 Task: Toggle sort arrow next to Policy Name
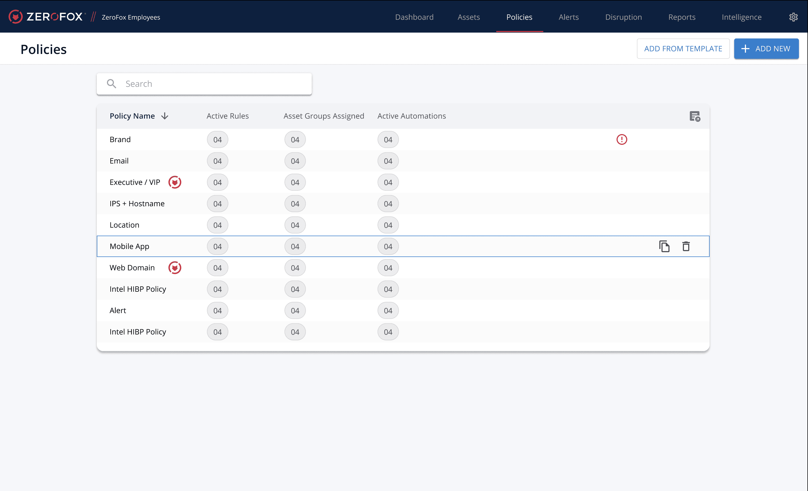(165, 116)
